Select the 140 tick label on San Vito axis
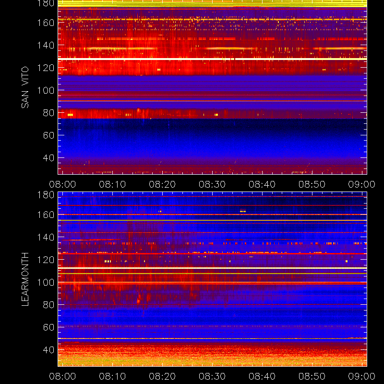This screenshot has height=384, width=384. pos(46,45)
